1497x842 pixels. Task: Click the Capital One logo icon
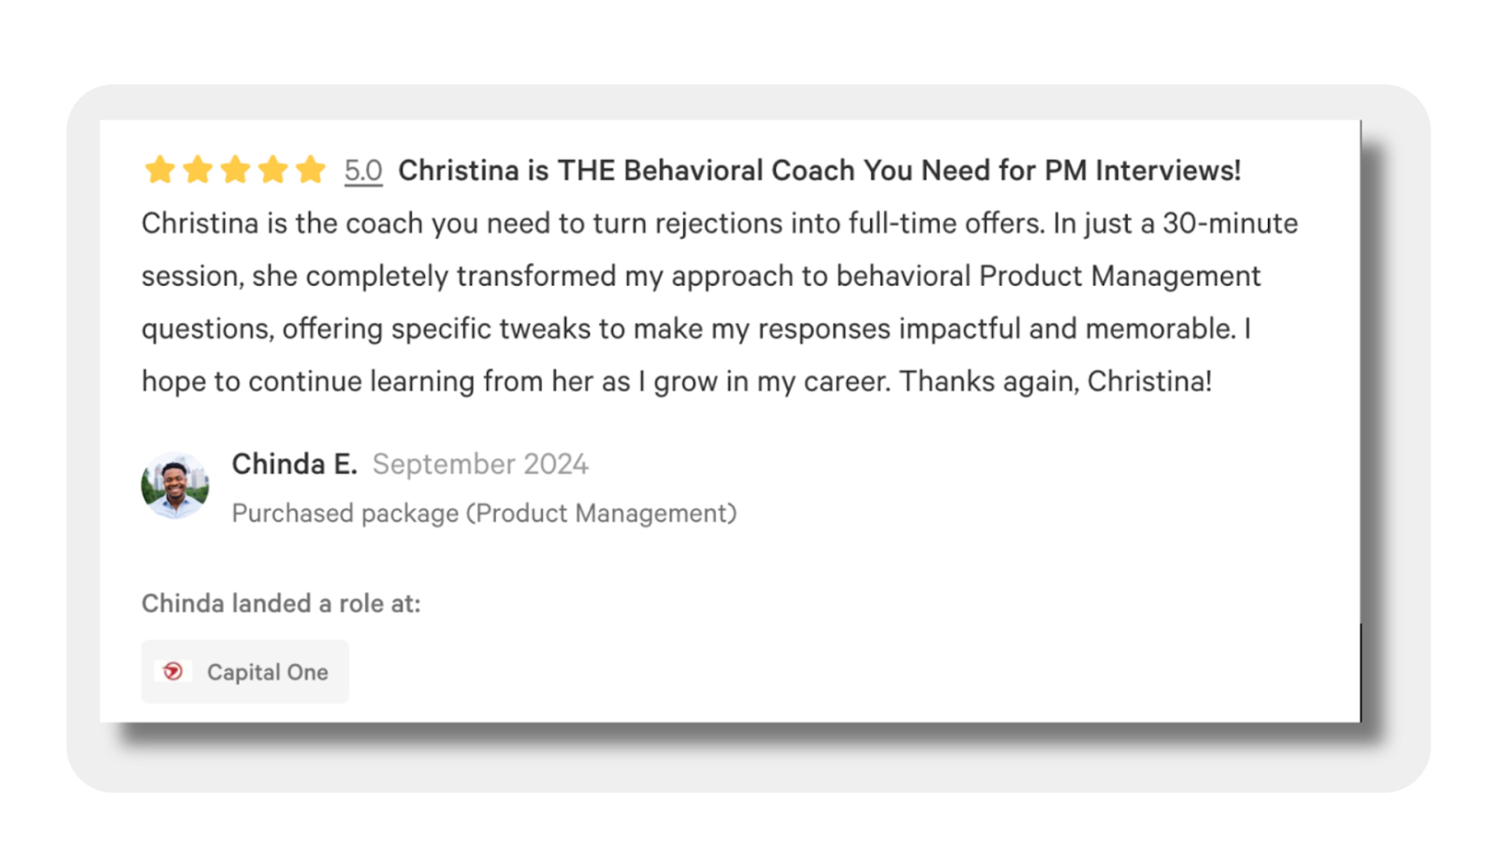173,672
